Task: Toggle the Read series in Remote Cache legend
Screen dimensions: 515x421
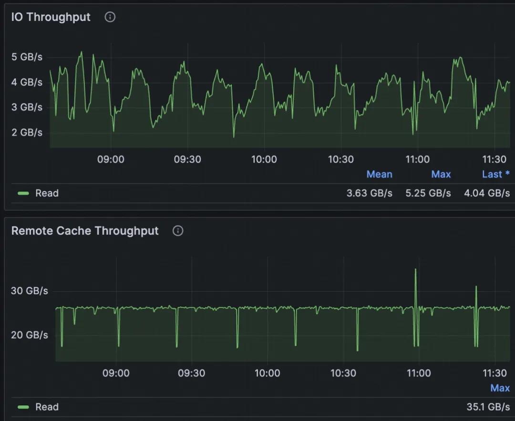Action: click(x=47, y=407)
